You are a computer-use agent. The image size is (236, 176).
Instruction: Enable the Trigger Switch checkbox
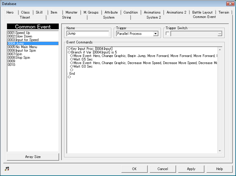168,34
